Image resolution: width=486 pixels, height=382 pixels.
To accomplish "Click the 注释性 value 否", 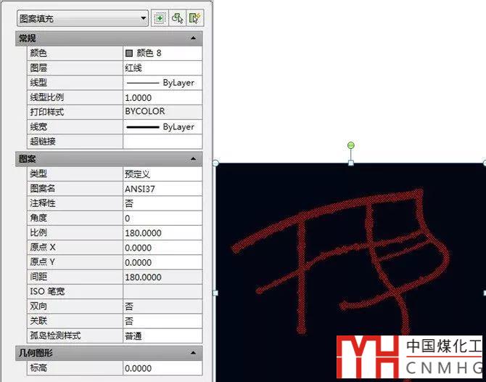I will pyautogui.click(x=162, y=203).
